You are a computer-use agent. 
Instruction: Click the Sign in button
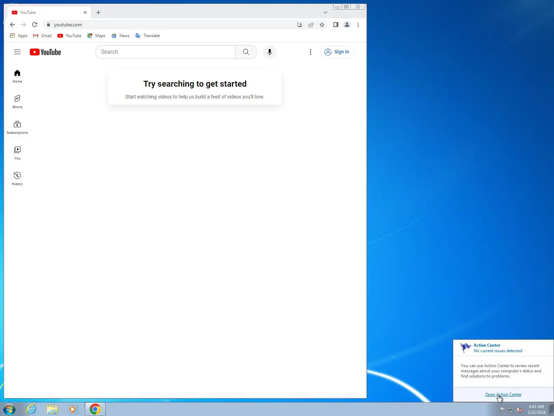point(337,52)
